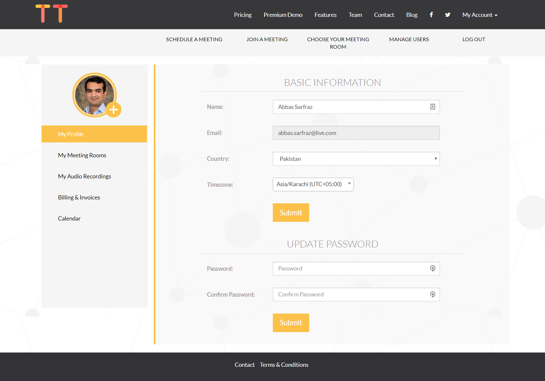Select My Meeting Rooms in sidebar

pyautogui.click(x=82, y=155)
